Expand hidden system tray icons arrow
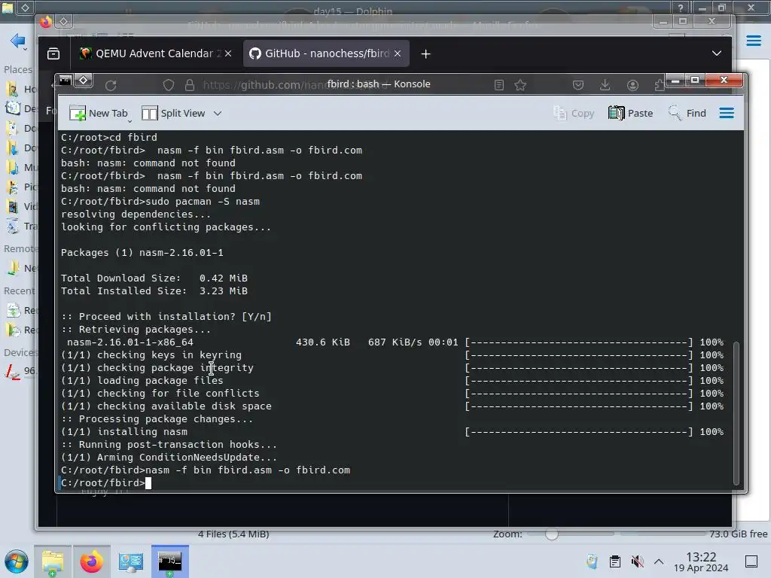 click(x=659, y=561)
